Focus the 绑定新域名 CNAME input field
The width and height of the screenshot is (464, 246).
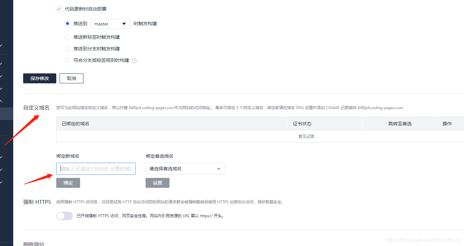96,169
